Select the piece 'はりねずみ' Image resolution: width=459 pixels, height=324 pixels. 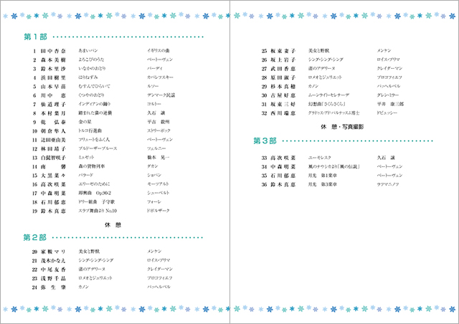pos(88,77)
